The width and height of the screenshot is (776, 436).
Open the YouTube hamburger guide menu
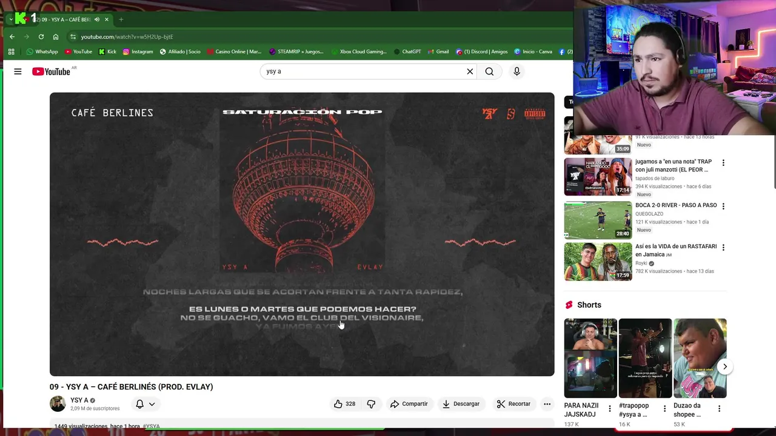(x=18, y=71)
